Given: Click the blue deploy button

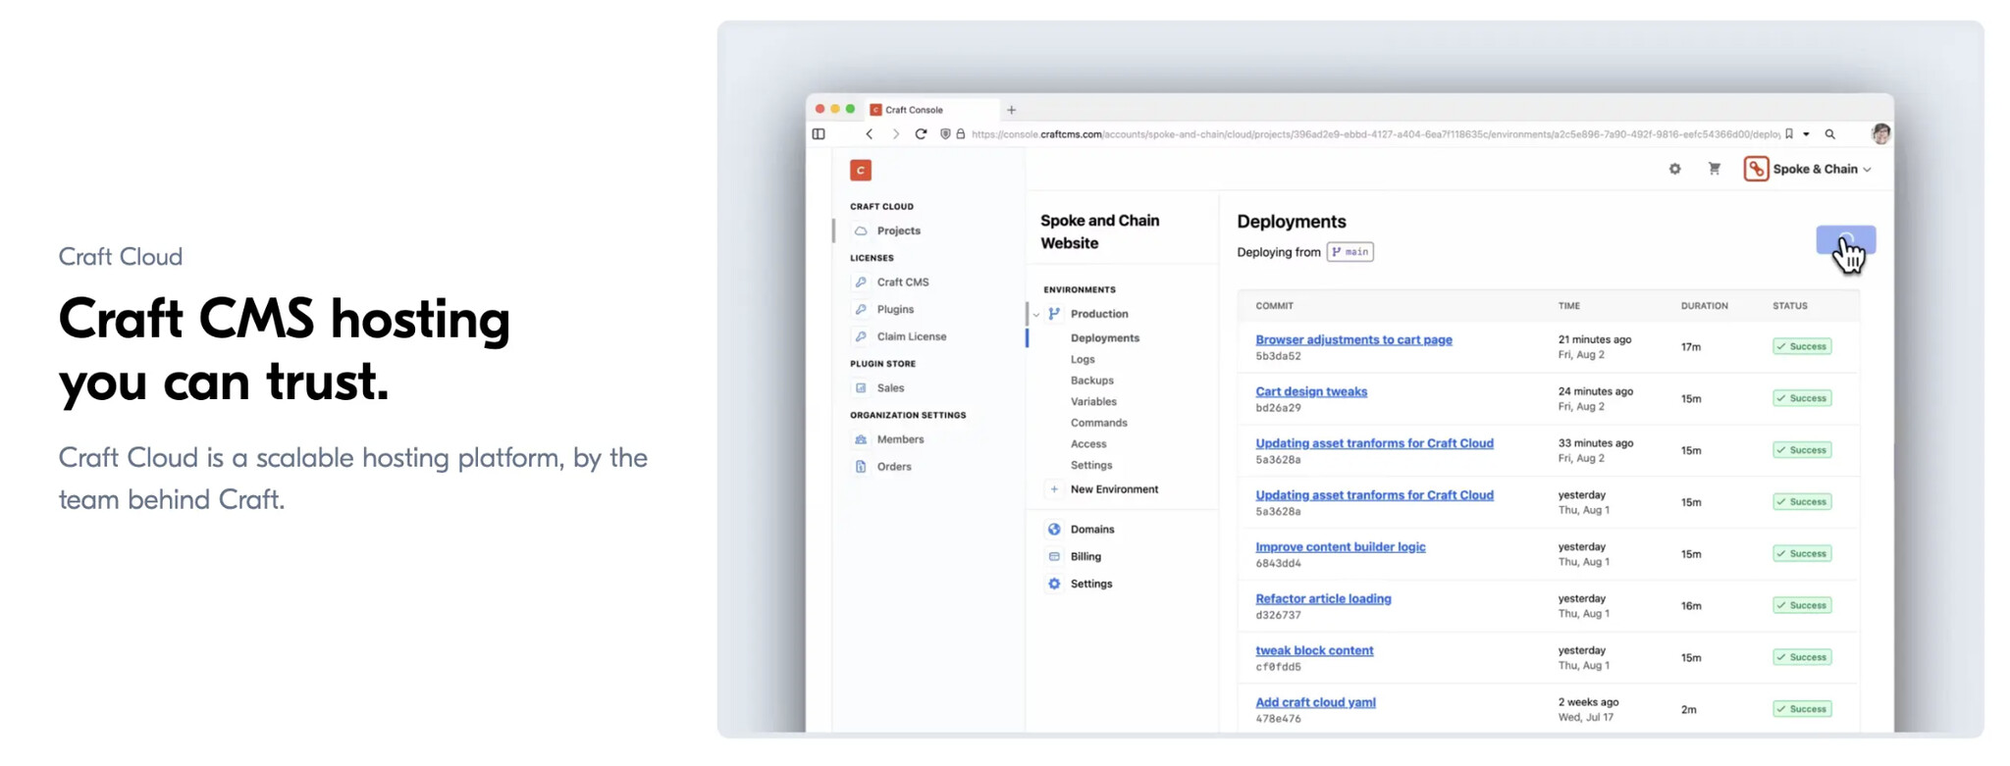Looking at the screenshot, I should (1845, 240).
